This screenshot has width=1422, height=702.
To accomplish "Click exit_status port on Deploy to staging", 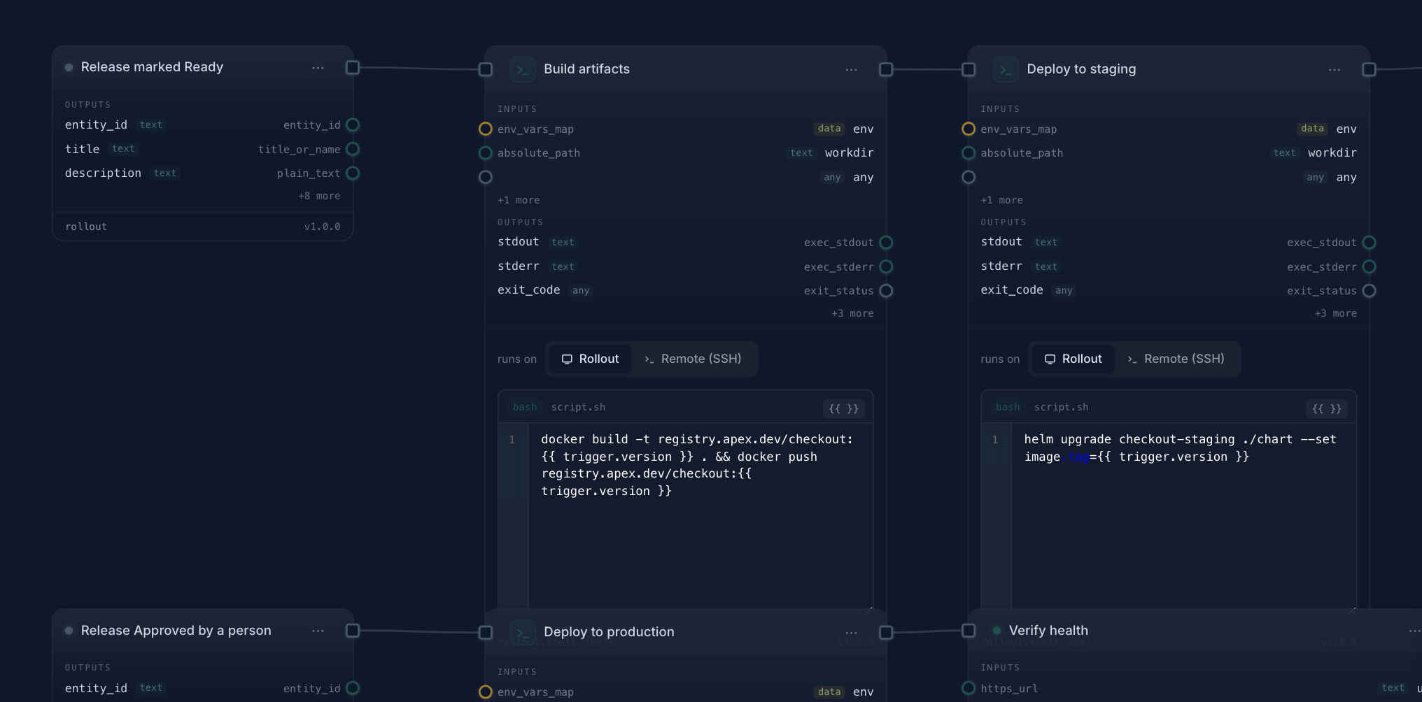I will click(x=1369, y=291).
